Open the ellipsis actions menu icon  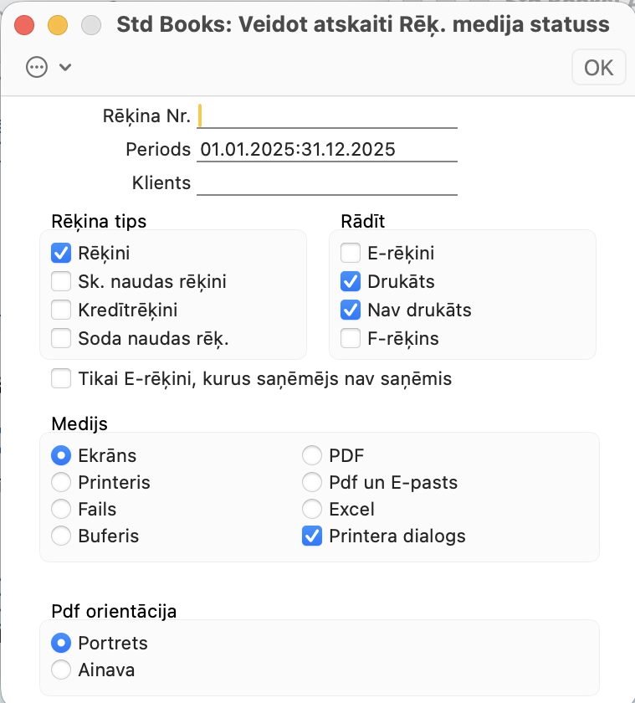37,67
